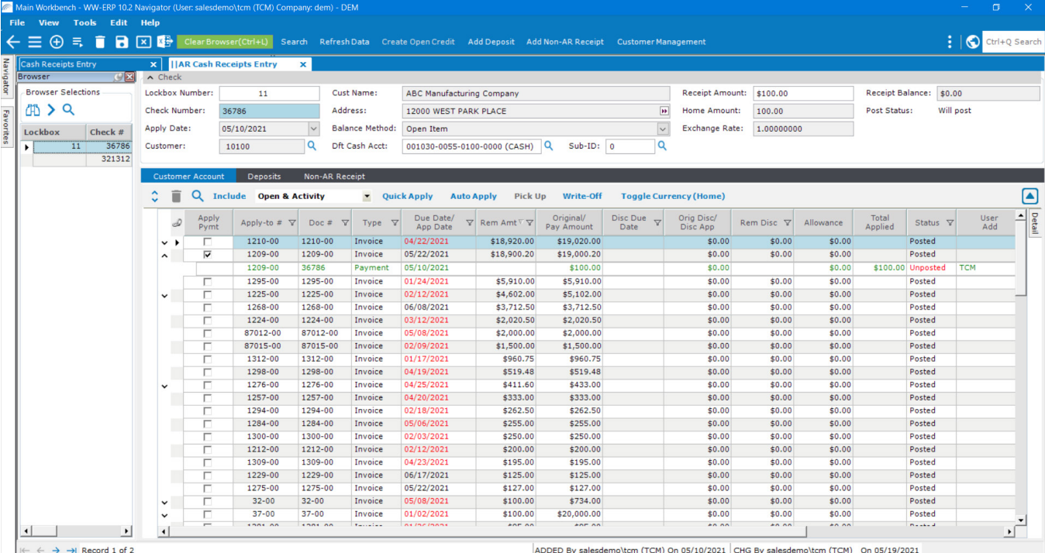Click the magnifier next to Customer field
The image size is (1045, 553).
[x=312, y=146]
